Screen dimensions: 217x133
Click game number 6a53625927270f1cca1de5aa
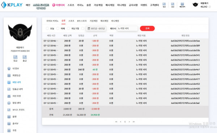coord(185,41)
